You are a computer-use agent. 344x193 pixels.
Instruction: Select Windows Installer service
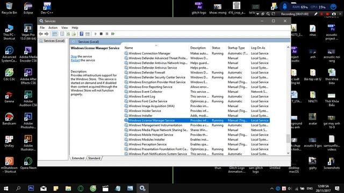[x=197, y=116]
